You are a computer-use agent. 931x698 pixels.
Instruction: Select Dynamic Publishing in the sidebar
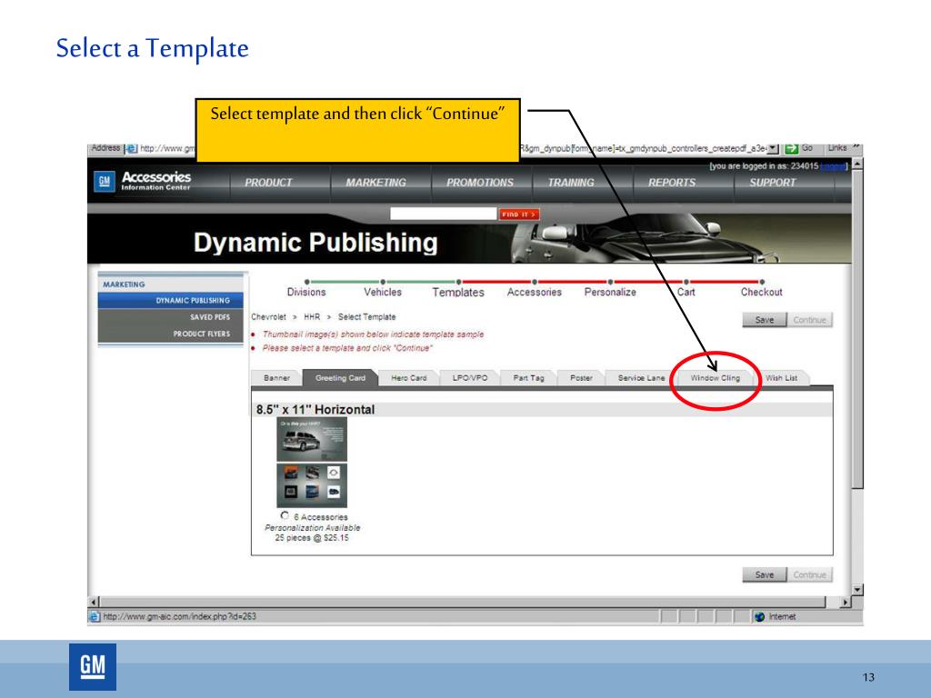click(x=171, y=300)
